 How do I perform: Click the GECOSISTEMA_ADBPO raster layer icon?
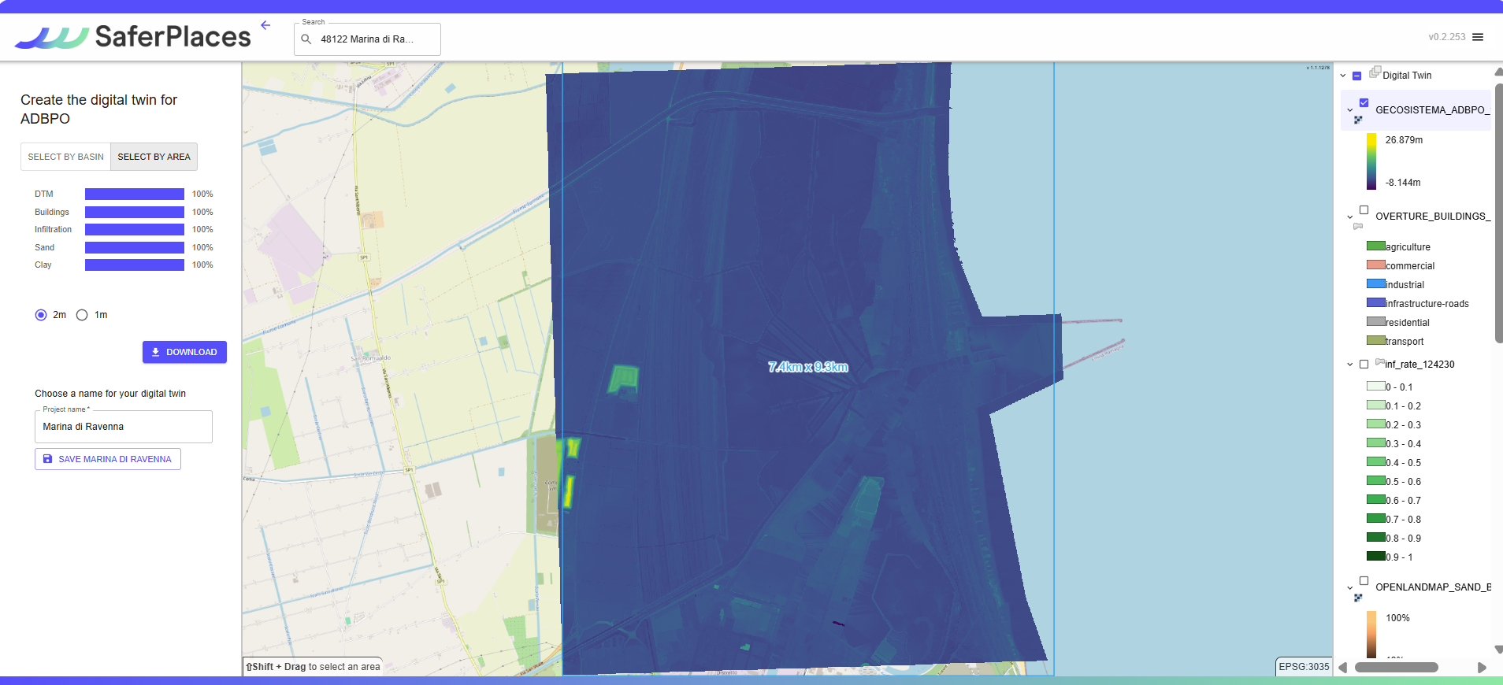1358,120
